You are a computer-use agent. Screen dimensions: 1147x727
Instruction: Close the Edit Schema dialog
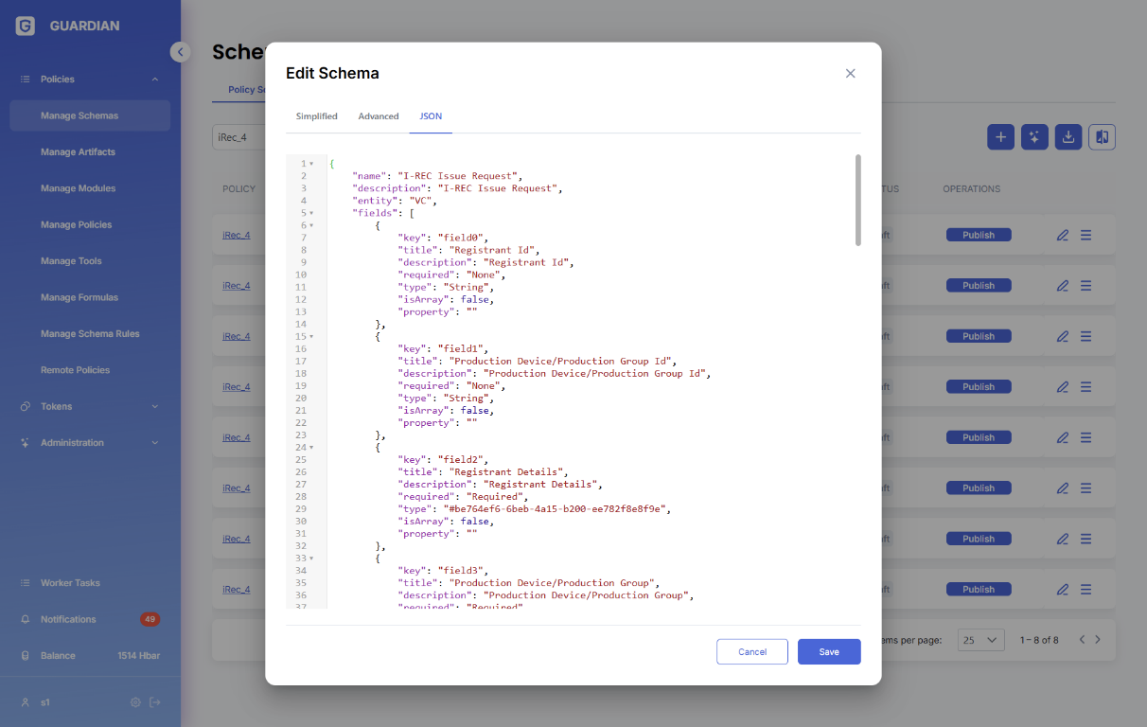pos(850,74)
